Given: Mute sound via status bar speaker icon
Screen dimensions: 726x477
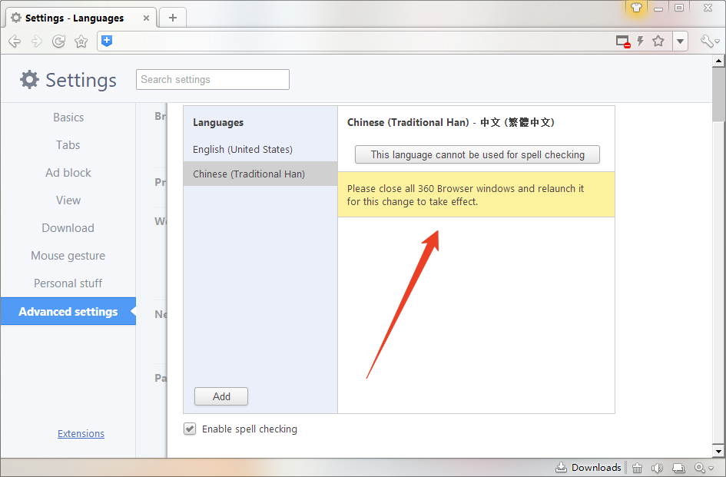Looking at the screenshot, I should point(657,468).
